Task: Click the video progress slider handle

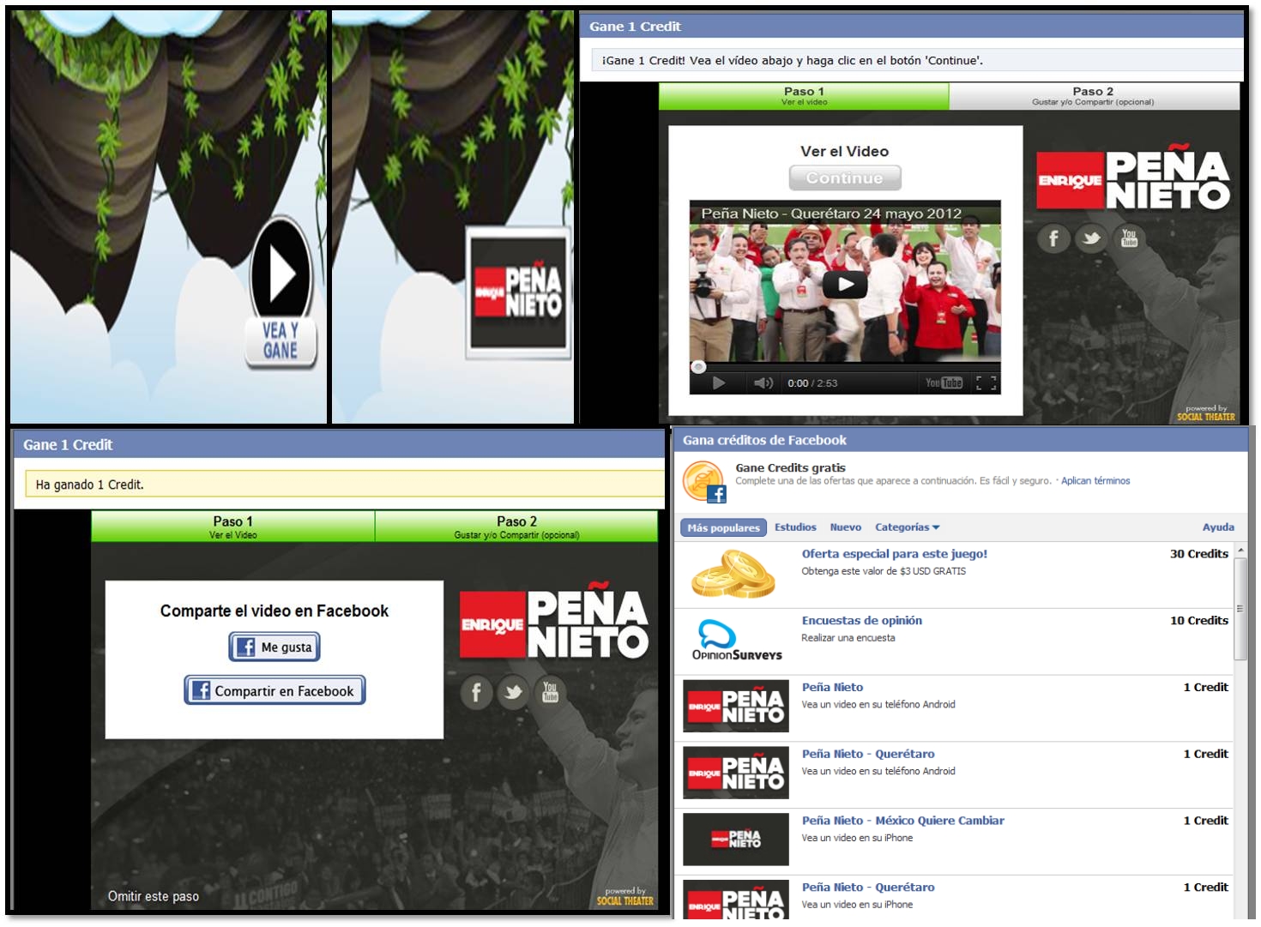Action: coord(698,367)
